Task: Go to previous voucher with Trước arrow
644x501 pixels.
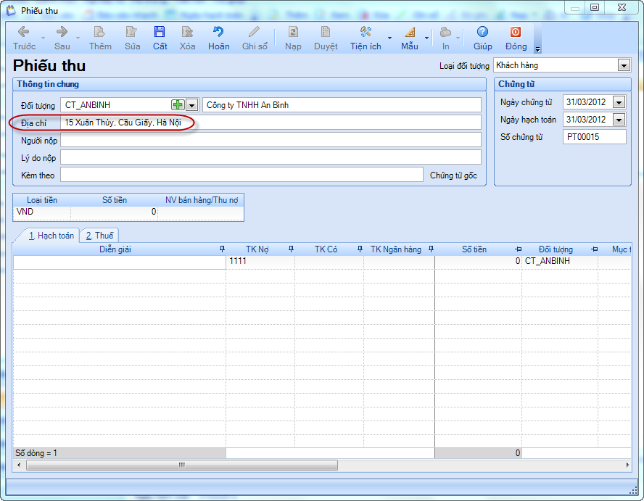Action: [24, 33]
